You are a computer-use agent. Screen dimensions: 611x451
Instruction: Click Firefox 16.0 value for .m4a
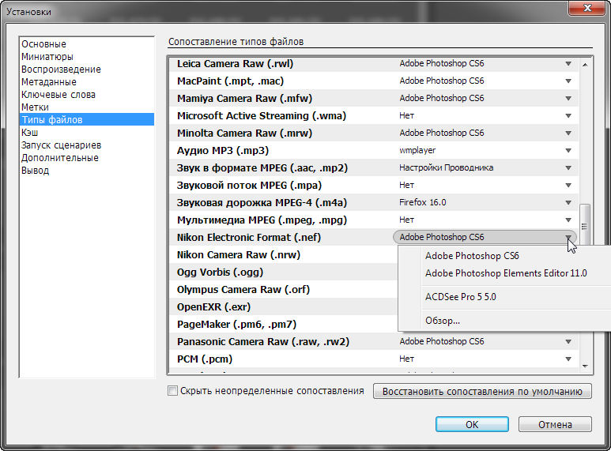[422, 202]
